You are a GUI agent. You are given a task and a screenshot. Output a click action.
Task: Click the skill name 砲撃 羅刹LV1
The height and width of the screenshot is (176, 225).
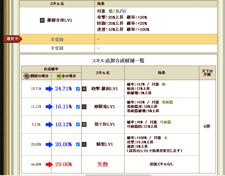coord(105,89)
